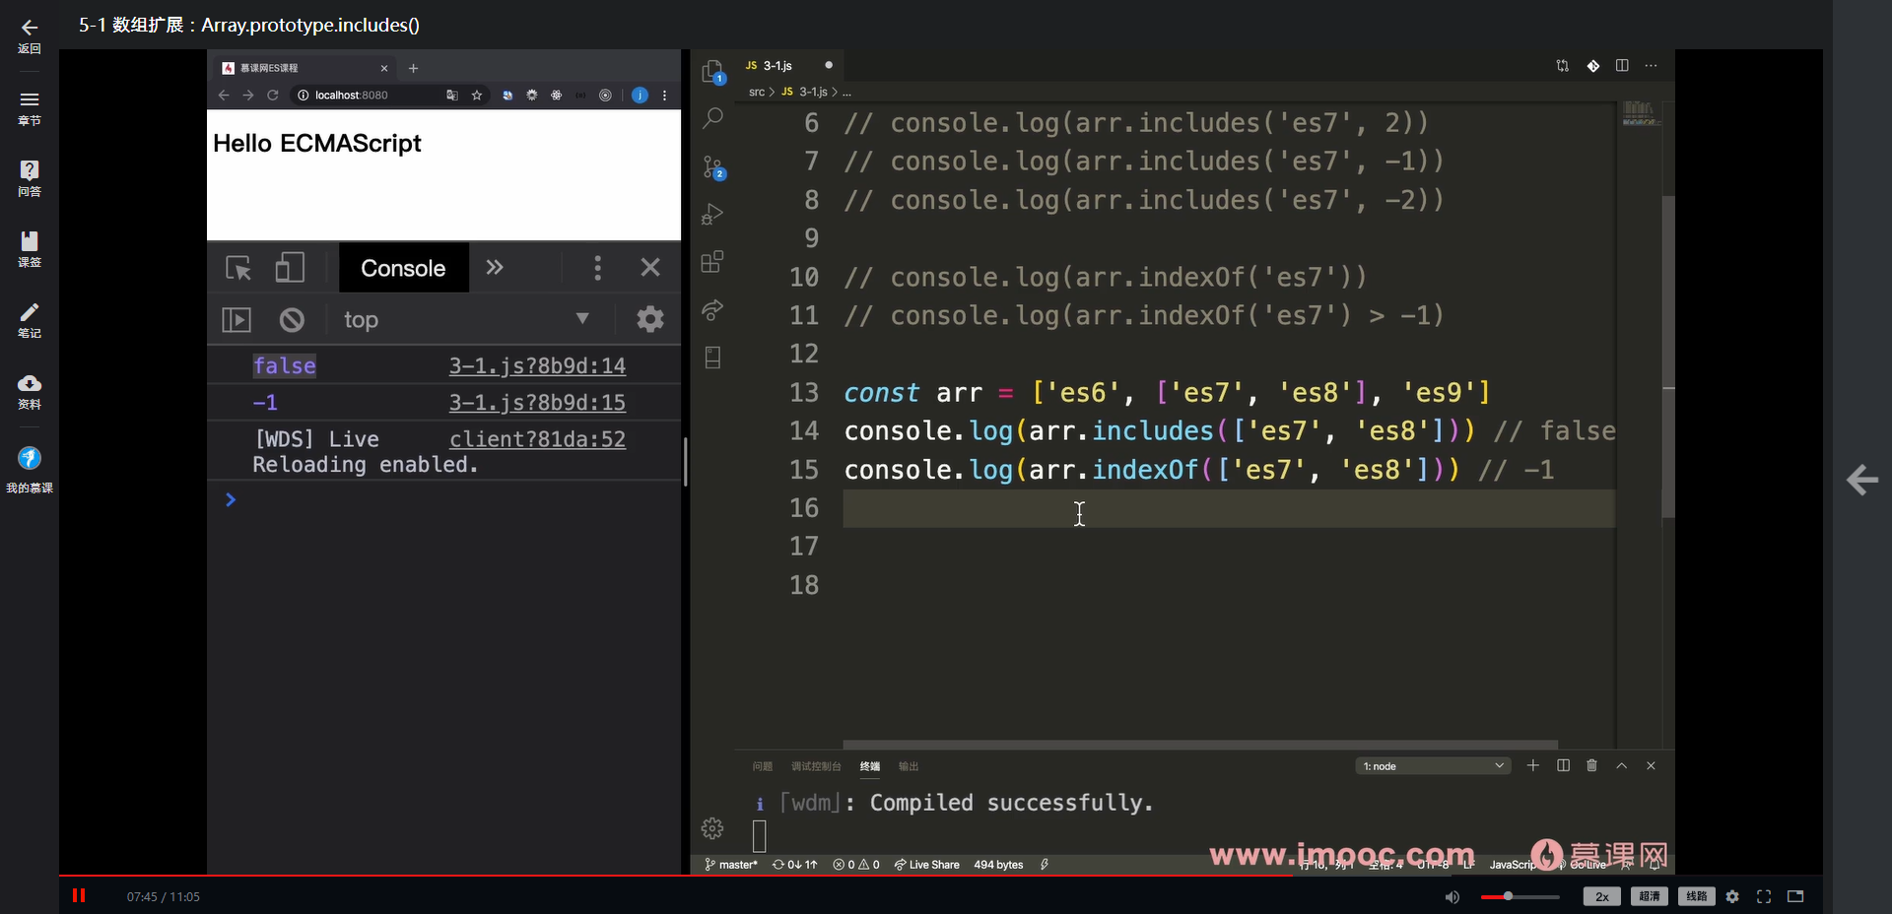This screenshot has height=914, width=1892.
Task: Change the 2x playback speed
Action: coord(1601,896)
